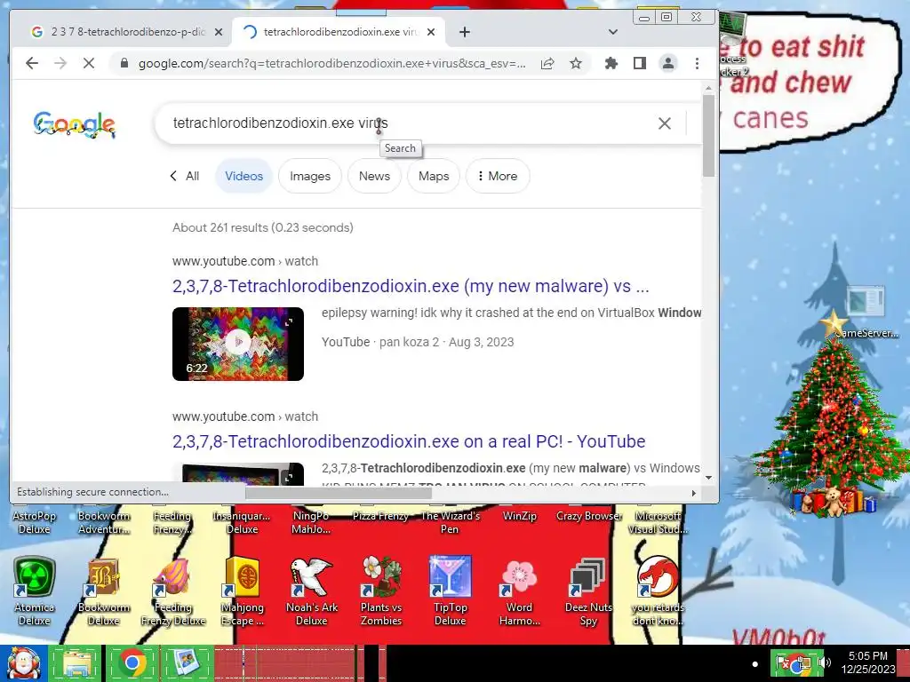The height and width of the screenshot is (682, 910).
Task: Toggle the Chrome side panel icon
Action: point(640,63)
